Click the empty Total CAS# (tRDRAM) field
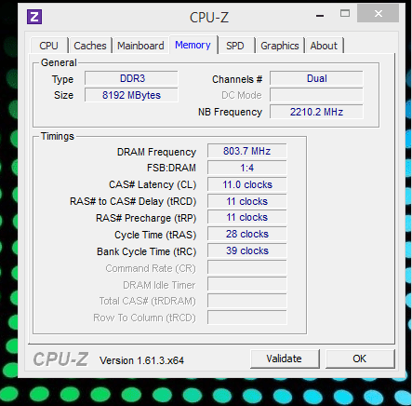This screenshot has height=406, width=412. point(247,301)
